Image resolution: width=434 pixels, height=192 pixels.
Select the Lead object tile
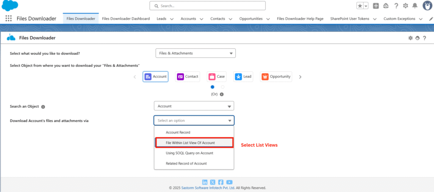click(x=243, y=77)
